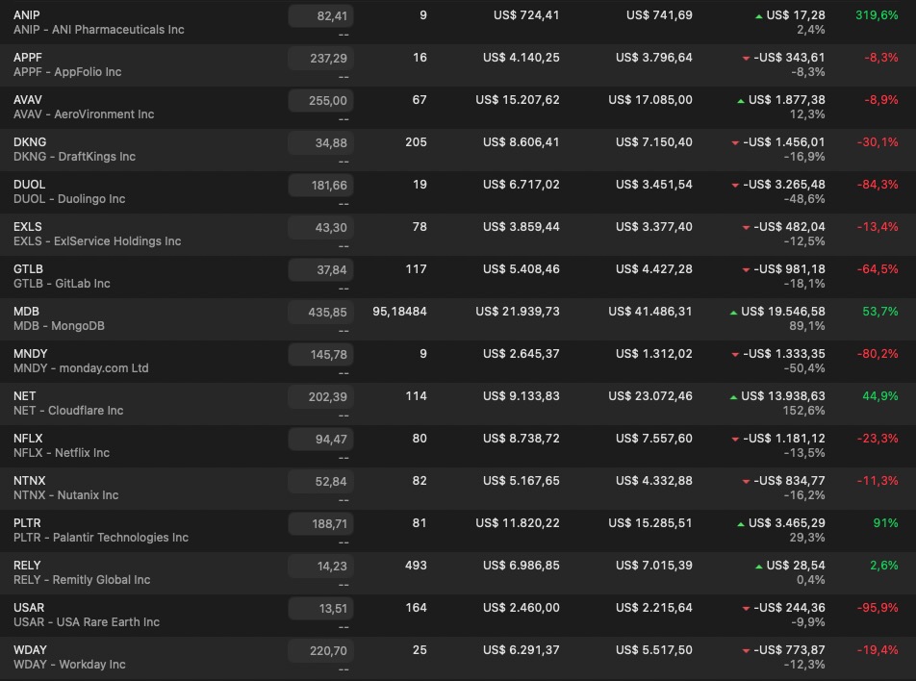
Task: Select the MNDY - monday.com Ltd row name
Action: (x=81, y=368)
